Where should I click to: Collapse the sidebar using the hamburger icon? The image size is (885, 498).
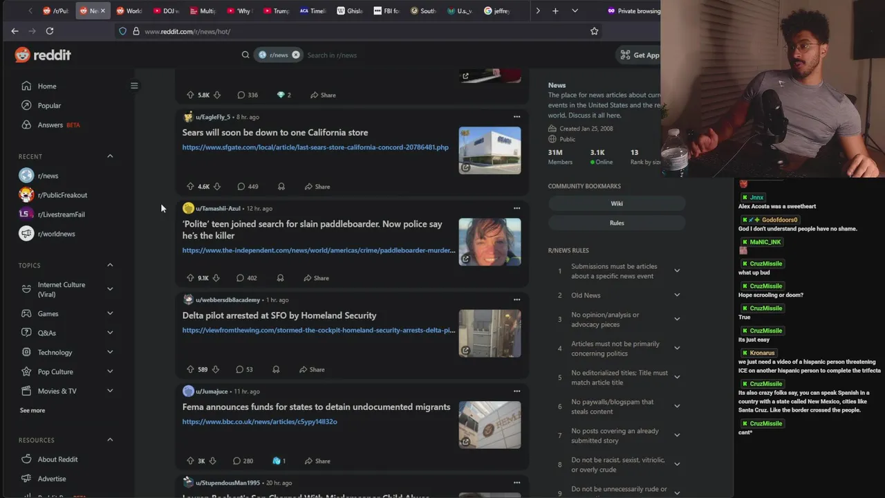pos(134,86)
